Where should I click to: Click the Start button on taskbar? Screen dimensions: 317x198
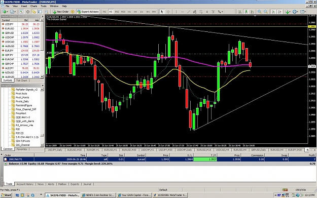[x=6, y=195]
